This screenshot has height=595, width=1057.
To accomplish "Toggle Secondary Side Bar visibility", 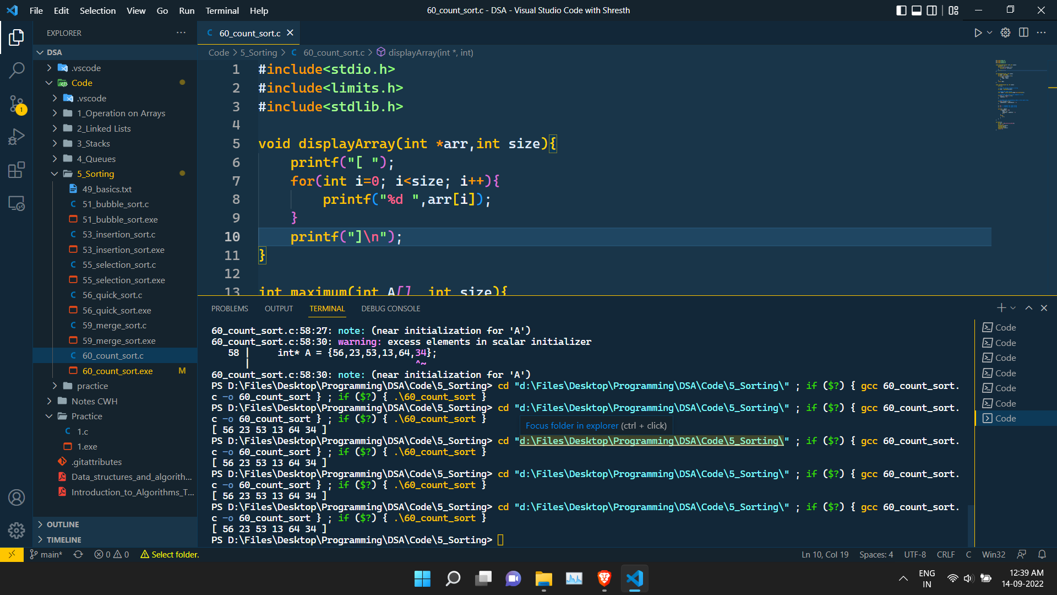I will point(932,10).
